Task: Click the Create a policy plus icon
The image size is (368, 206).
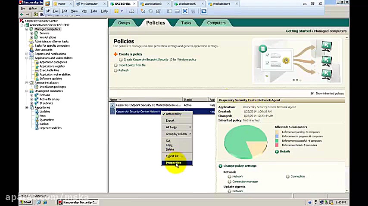Action: [115, 54]
